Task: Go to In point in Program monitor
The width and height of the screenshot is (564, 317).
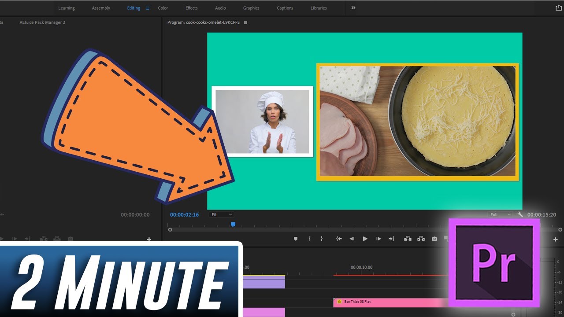Action: pos(339,239)
